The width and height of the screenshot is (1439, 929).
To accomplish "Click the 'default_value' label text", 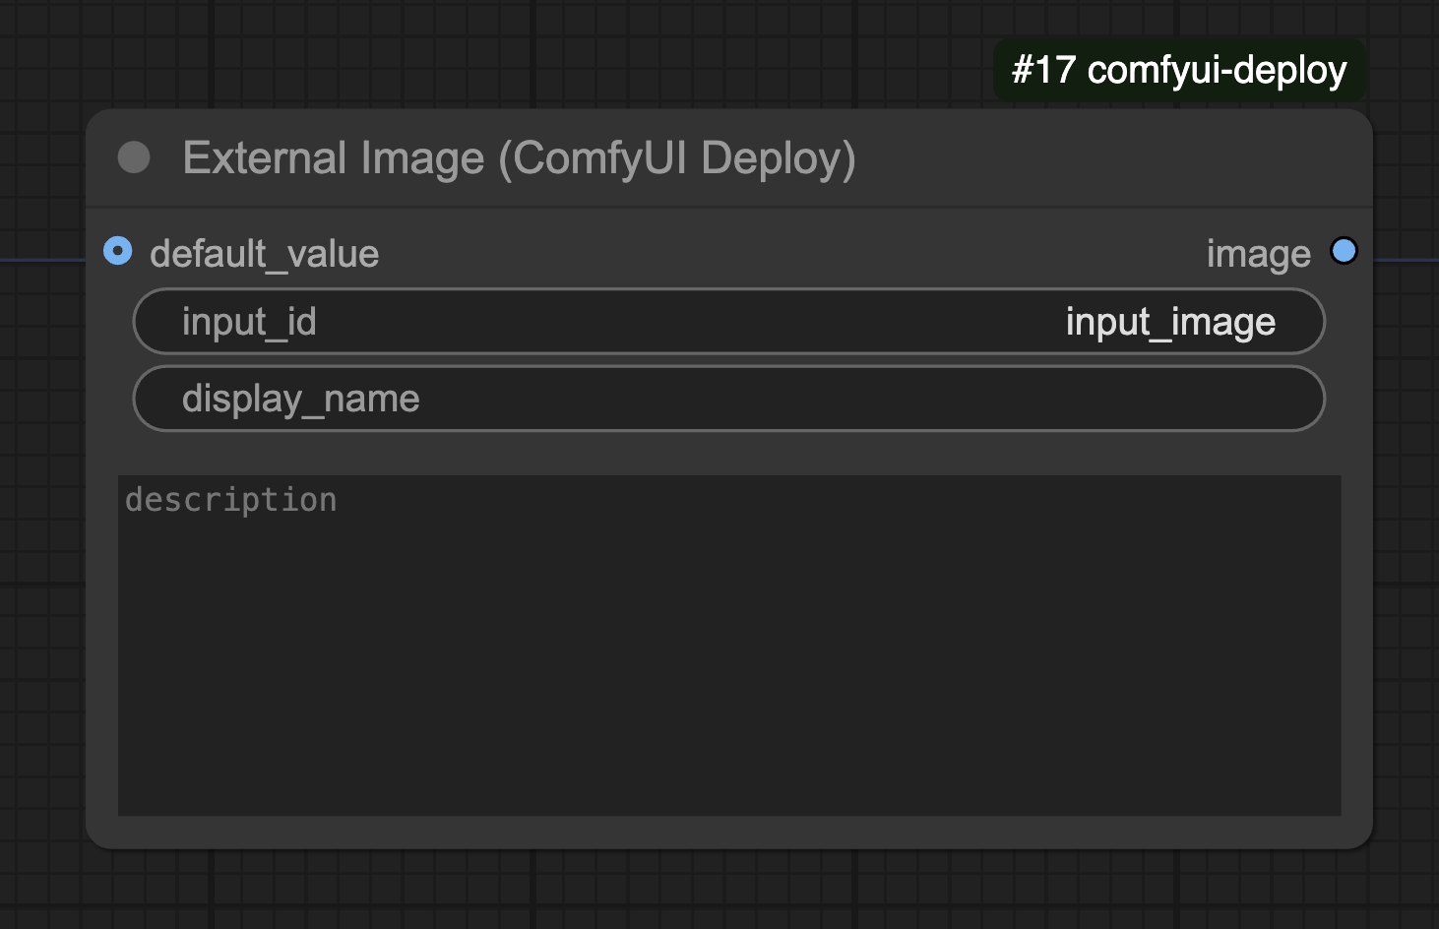I will 263,254.
